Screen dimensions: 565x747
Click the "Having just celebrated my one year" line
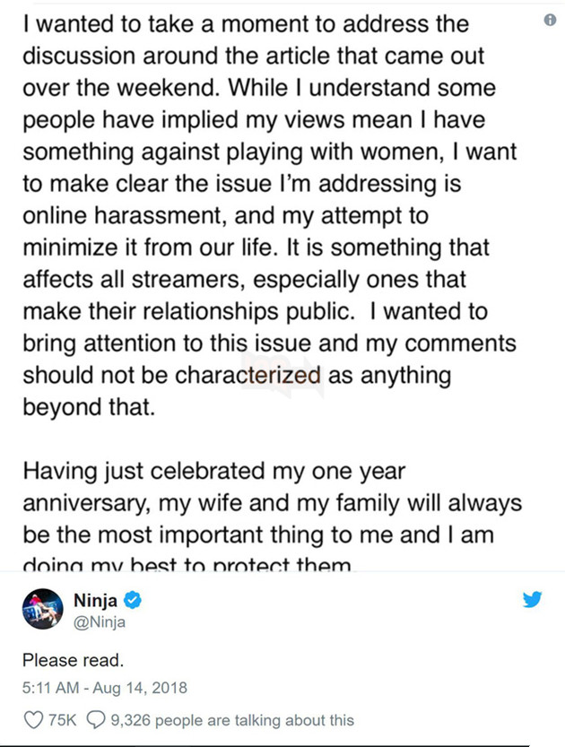(x=214, y=471)
